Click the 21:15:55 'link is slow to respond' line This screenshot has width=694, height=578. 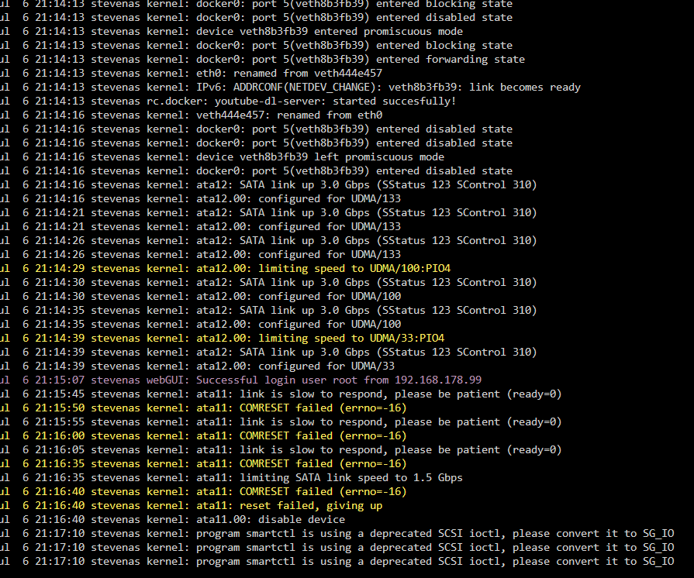pos(281,421)
